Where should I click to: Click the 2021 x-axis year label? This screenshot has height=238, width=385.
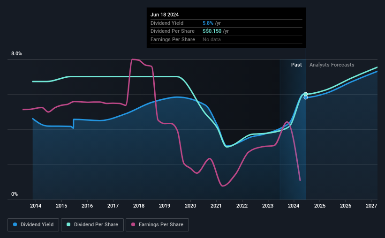click(x=216, y=206)
